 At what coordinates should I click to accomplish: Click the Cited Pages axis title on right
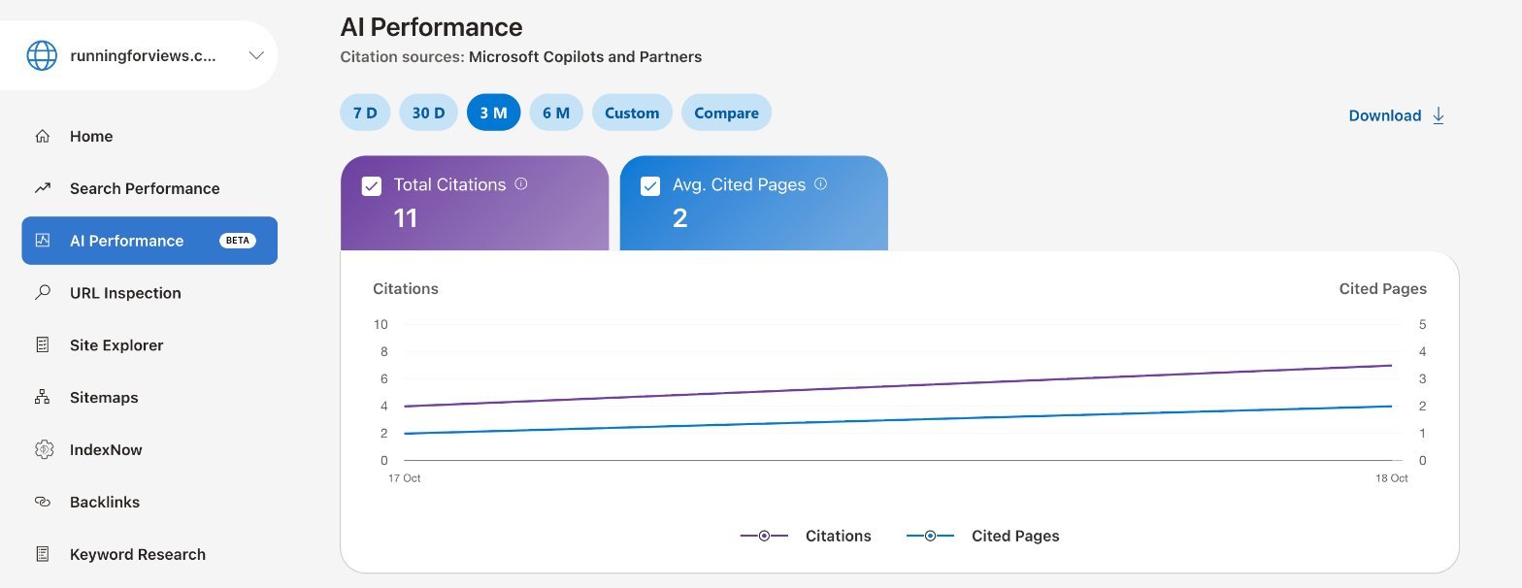[1383, 289]
